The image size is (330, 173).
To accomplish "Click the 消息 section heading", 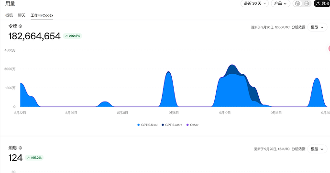I will point(12,148).
